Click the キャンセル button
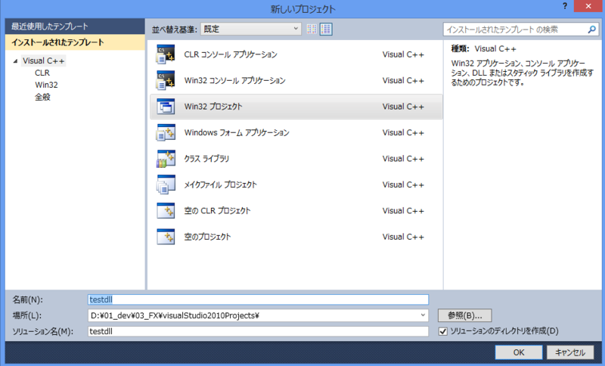The image size is (605, 366). [x=570, y=352]
